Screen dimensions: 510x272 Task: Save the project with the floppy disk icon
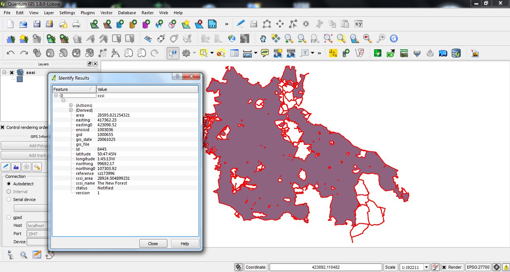pyautogui.click(x=37, y=24)
